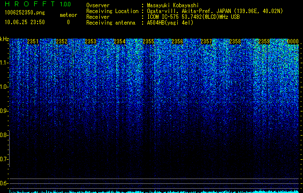Click the Receiver field label
The image size is (303, 193).
tap(98, 17)
